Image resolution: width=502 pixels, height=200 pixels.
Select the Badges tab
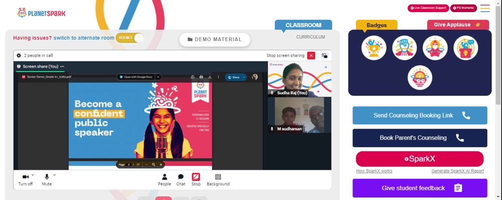[376, 25]
